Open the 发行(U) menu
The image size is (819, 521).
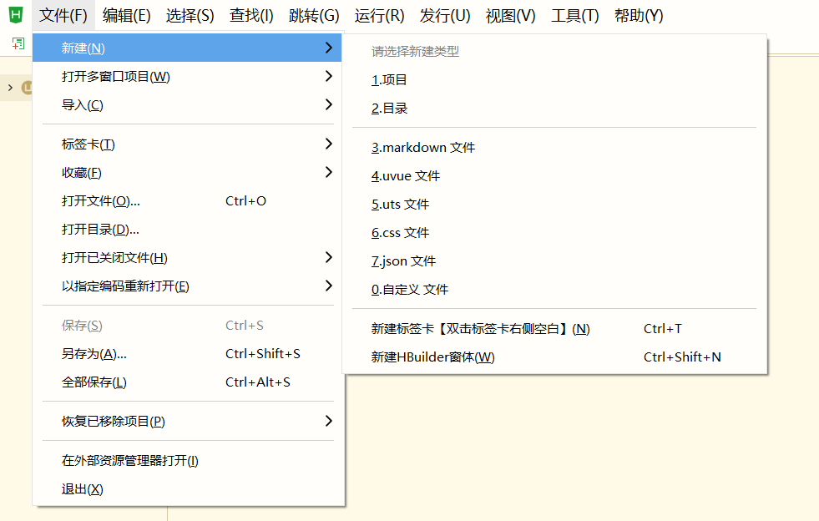coord(444,16)
